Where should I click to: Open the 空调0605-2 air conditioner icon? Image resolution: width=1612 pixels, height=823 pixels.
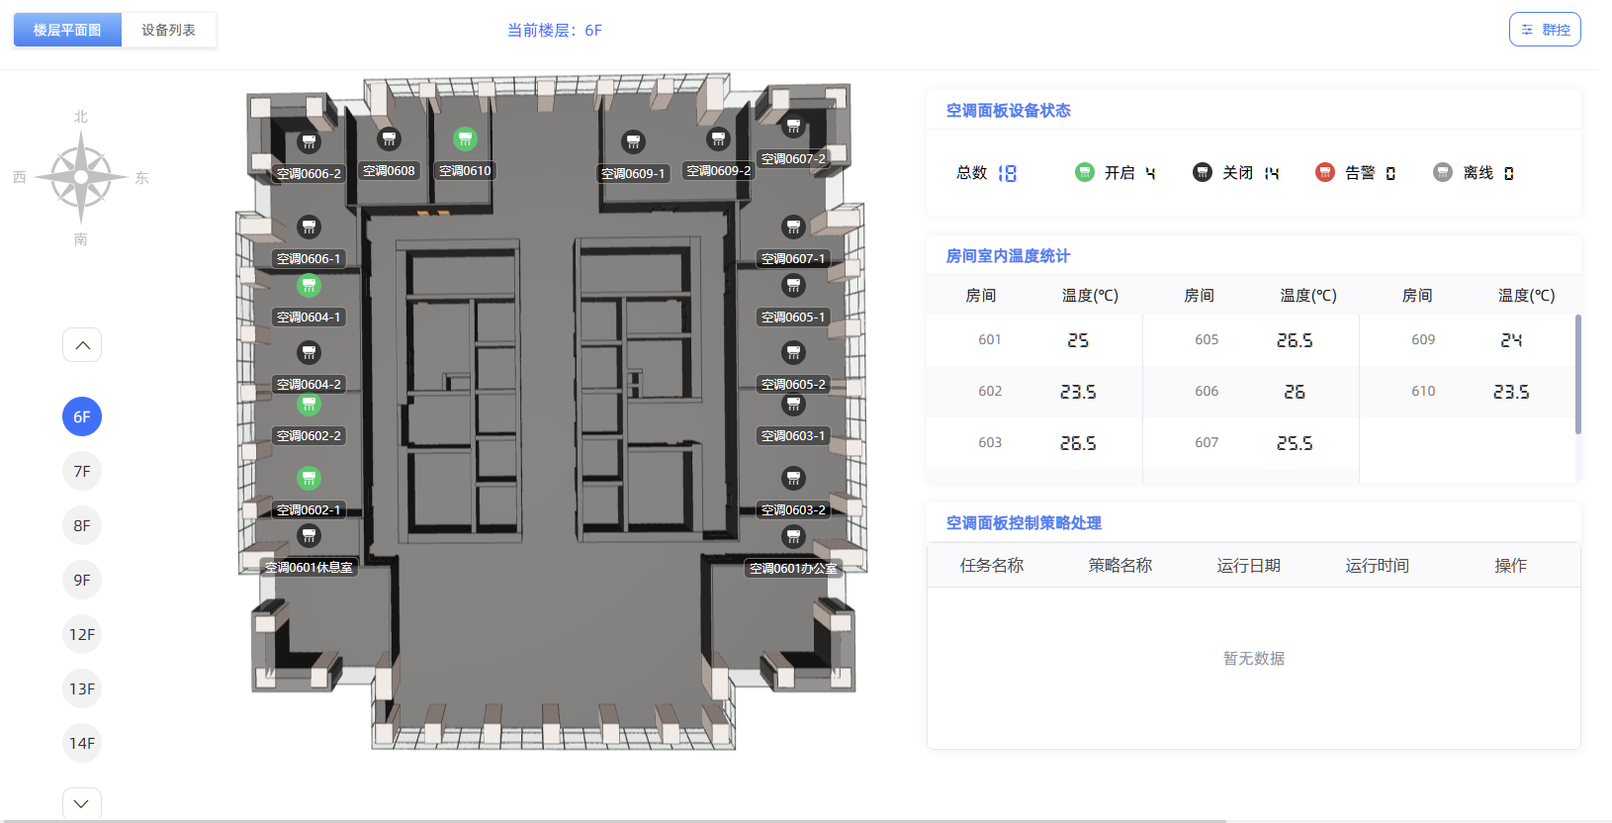(x=793, y=353)
